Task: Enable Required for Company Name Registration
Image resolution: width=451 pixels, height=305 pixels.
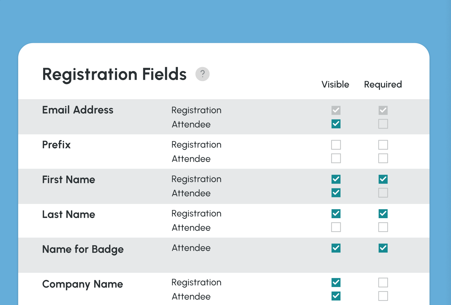Action: pos(383,283)
